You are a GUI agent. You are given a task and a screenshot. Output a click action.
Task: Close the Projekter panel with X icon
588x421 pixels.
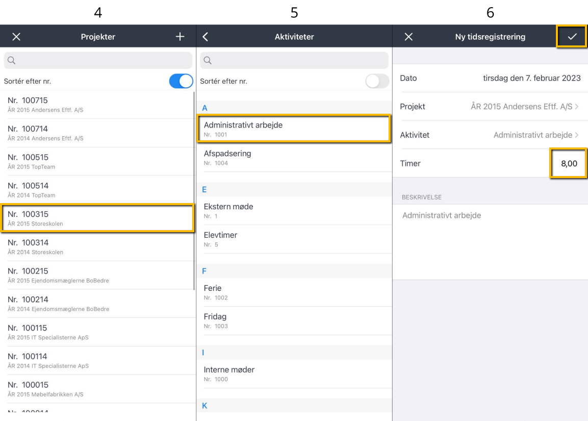point(16,37)
